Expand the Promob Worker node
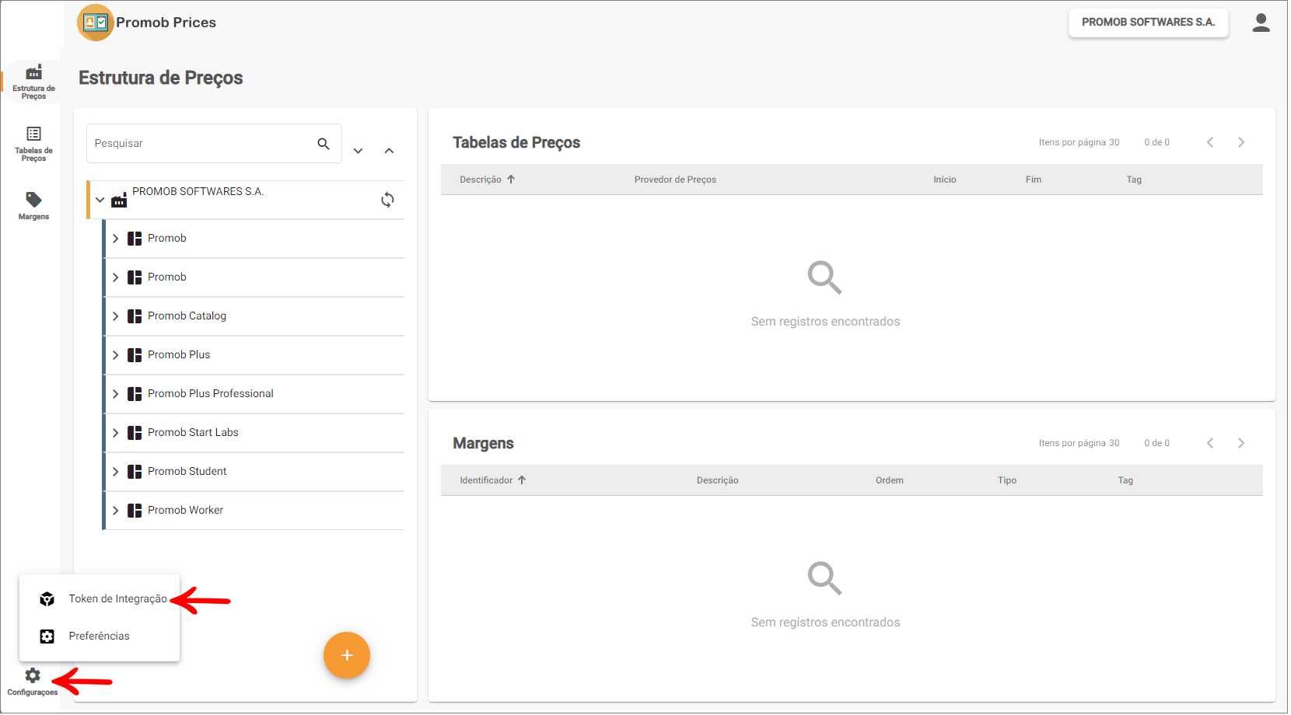Image resolution: width=1291 pixels, height=715 pixels. 115,511
